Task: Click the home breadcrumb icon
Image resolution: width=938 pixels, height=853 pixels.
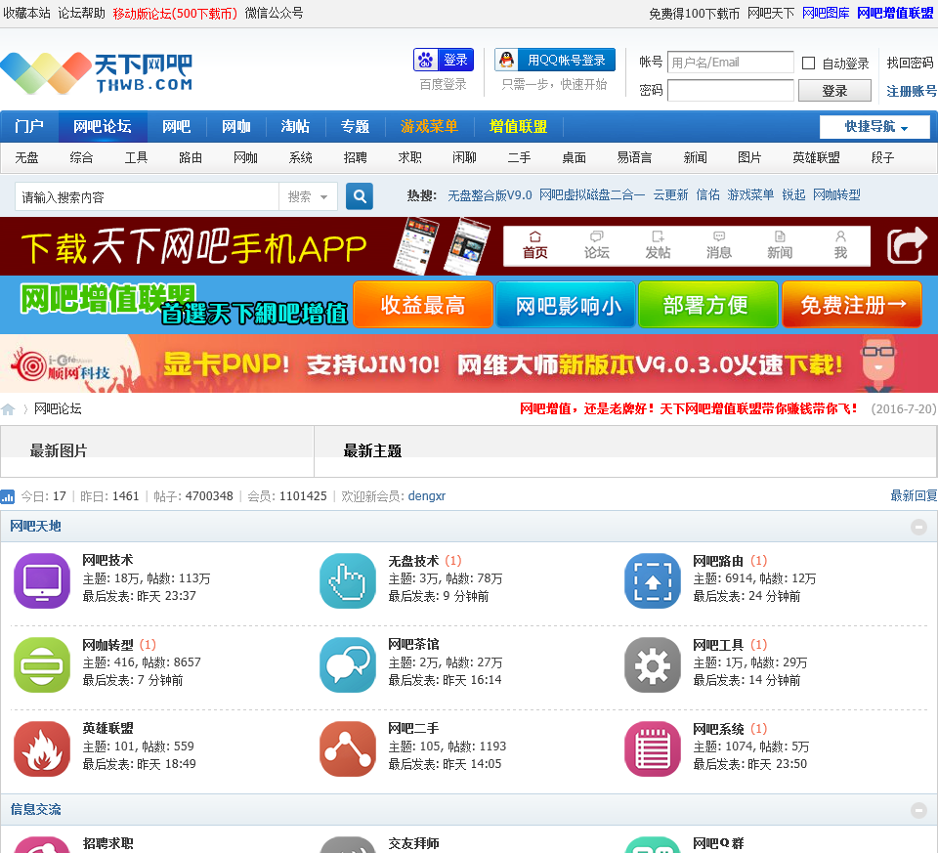Action: 9,409
